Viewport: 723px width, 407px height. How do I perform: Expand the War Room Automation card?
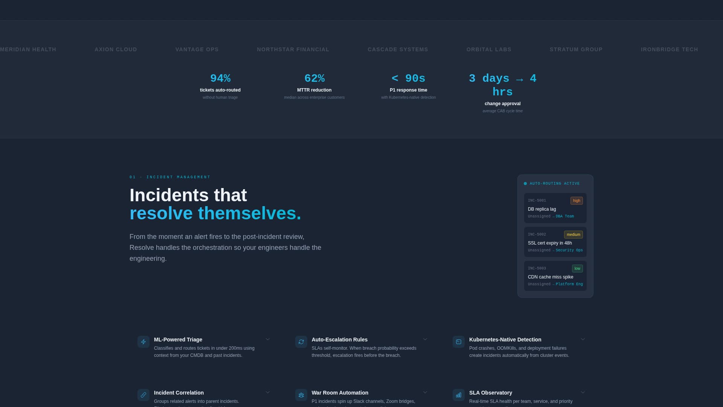(x=425, y=392)
